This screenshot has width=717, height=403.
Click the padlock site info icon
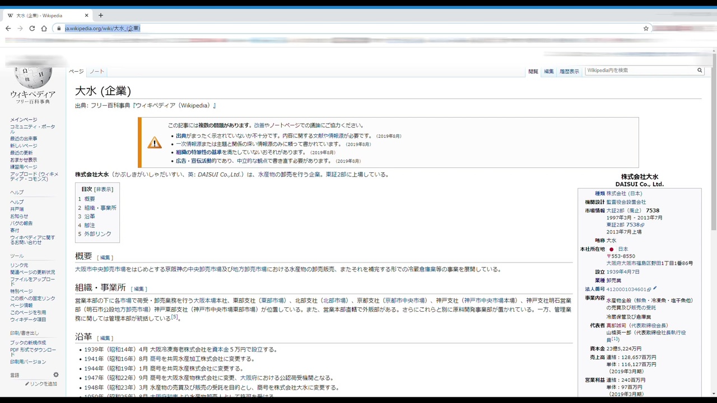58,29
